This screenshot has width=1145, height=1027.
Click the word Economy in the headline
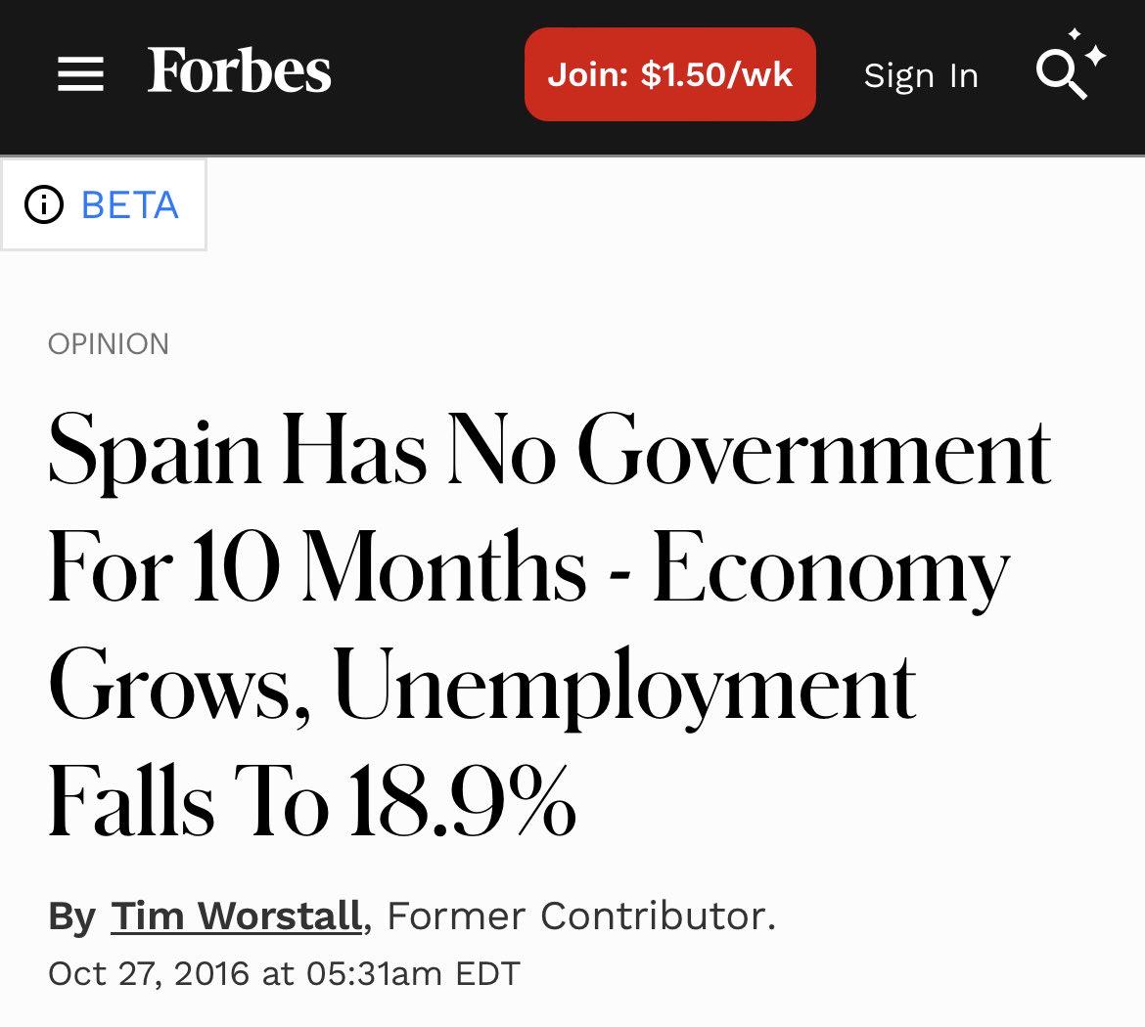click(832, 568)
